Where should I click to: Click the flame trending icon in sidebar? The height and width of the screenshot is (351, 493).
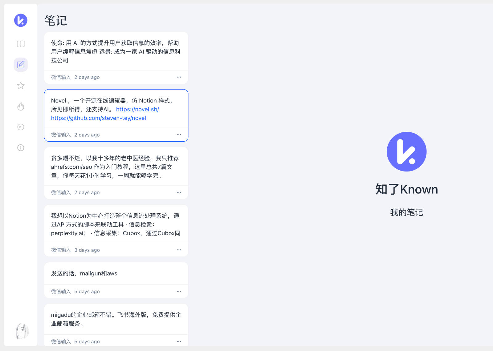pyautogui.click(x=20, y=106)
